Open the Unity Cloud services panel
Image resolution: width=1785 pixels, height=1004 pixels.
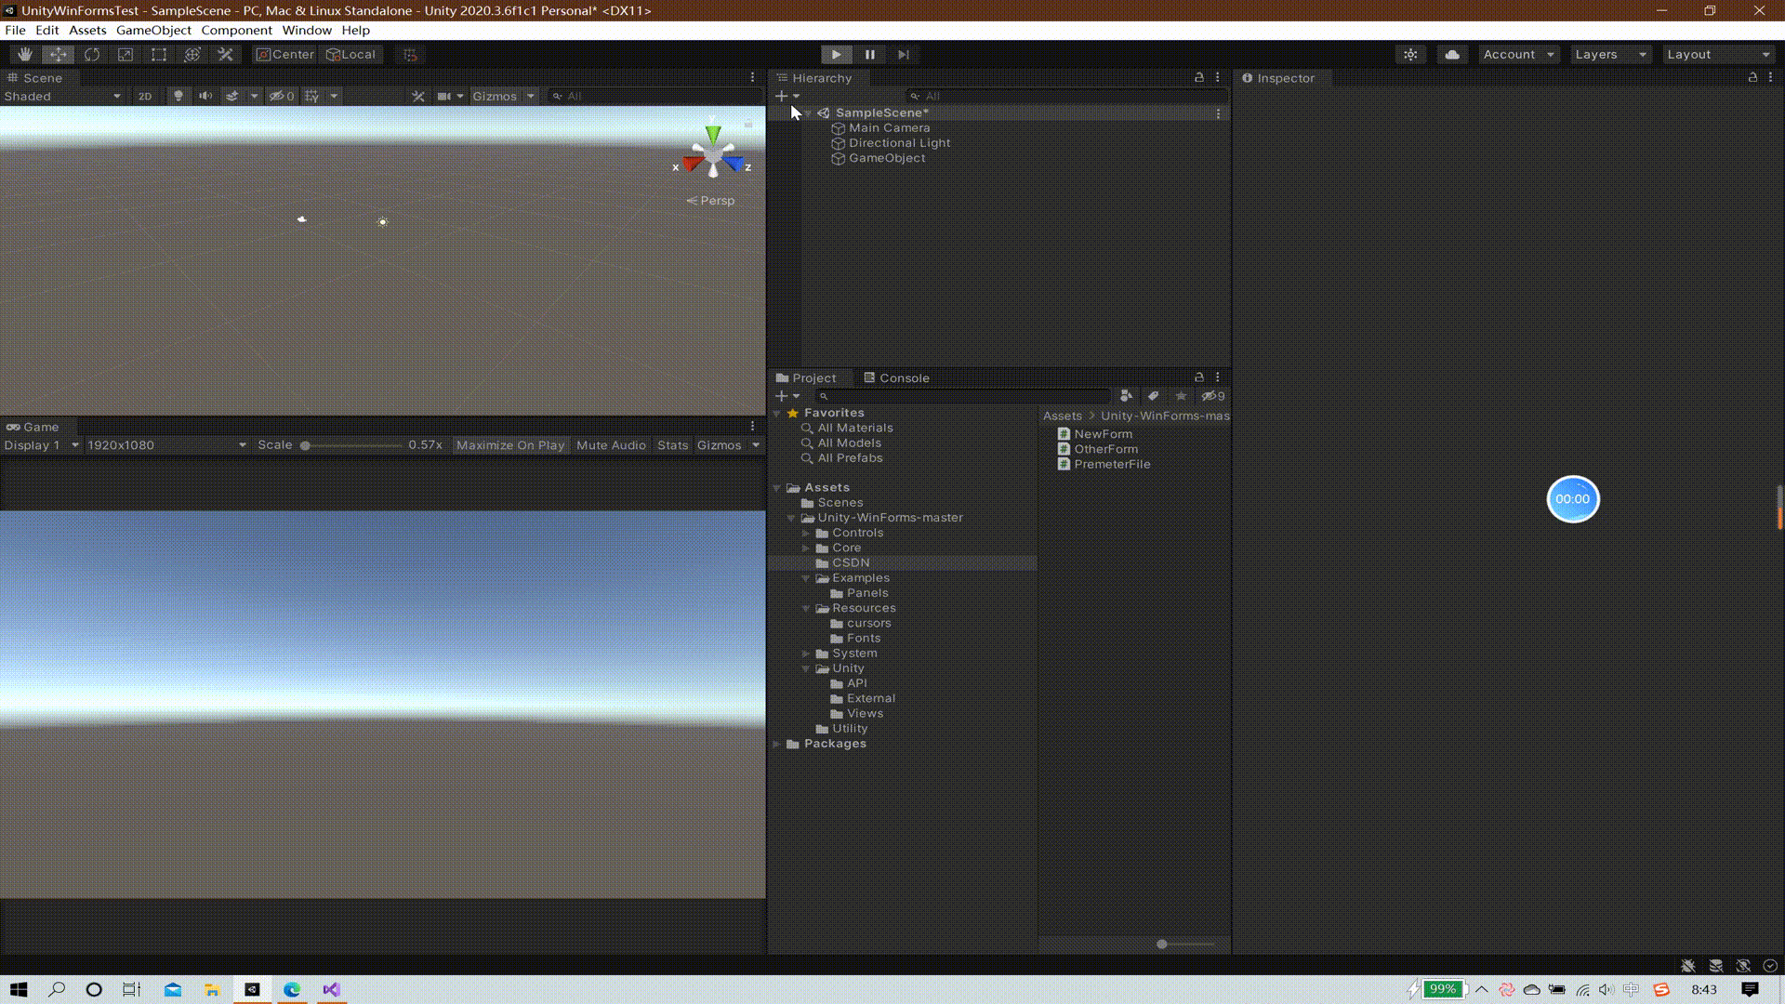(x=1451, y=54)
